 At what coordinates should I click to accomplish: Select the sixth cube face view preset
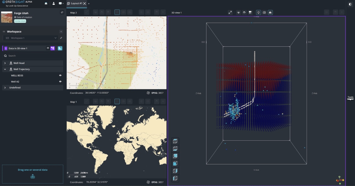(x=175, y=179)
